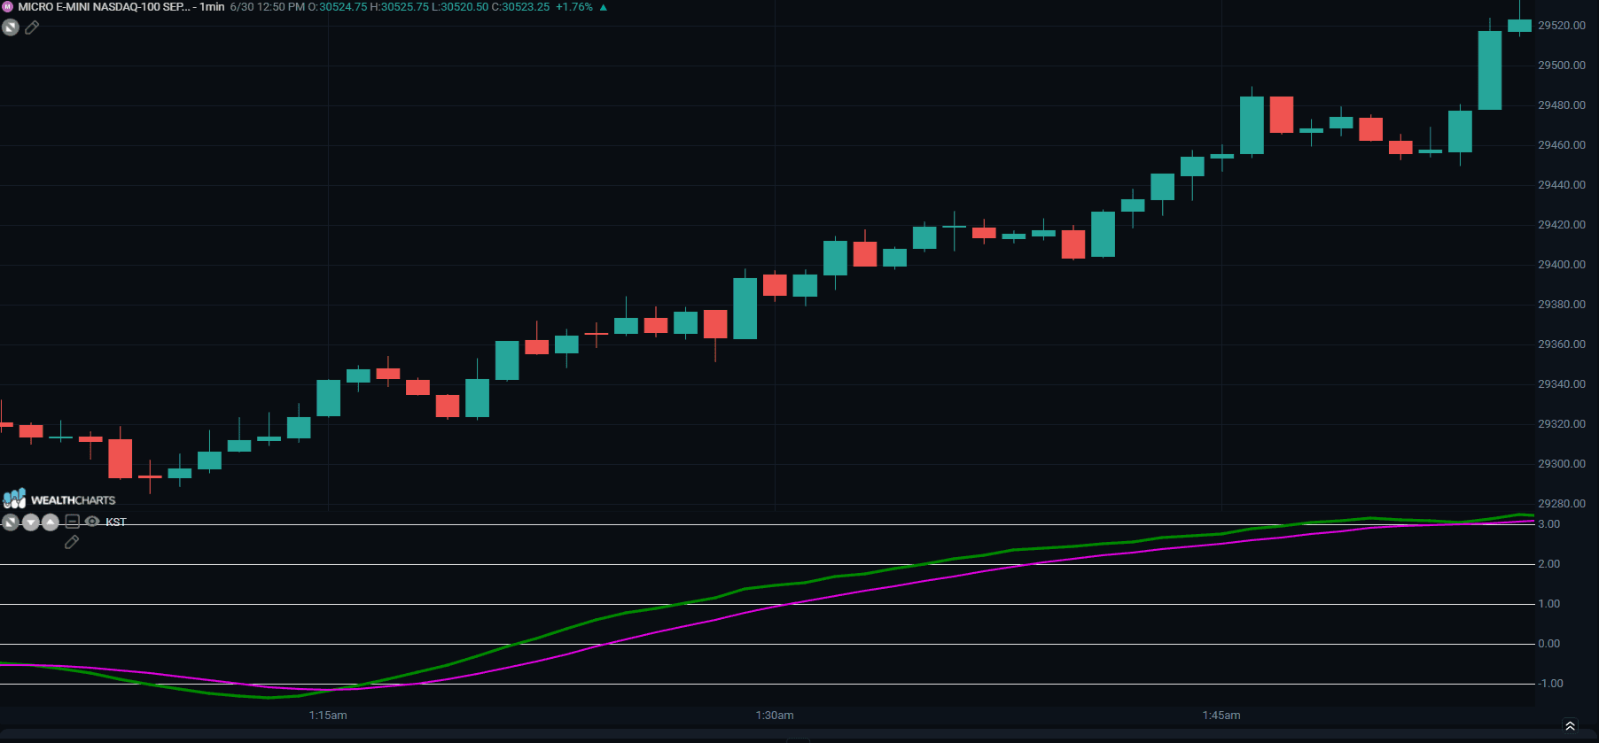Image resolution: width=1599 pixels, height=743 pixels.
Task: Toggle KST indicator visibility eye
Action: (x=92, y=522)
